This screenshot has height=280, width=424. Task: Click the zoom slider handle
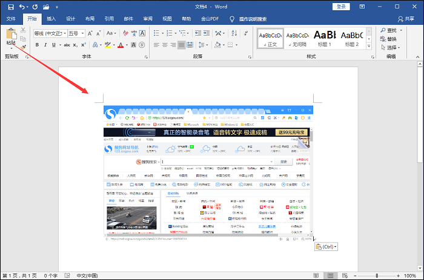point(377,276)
